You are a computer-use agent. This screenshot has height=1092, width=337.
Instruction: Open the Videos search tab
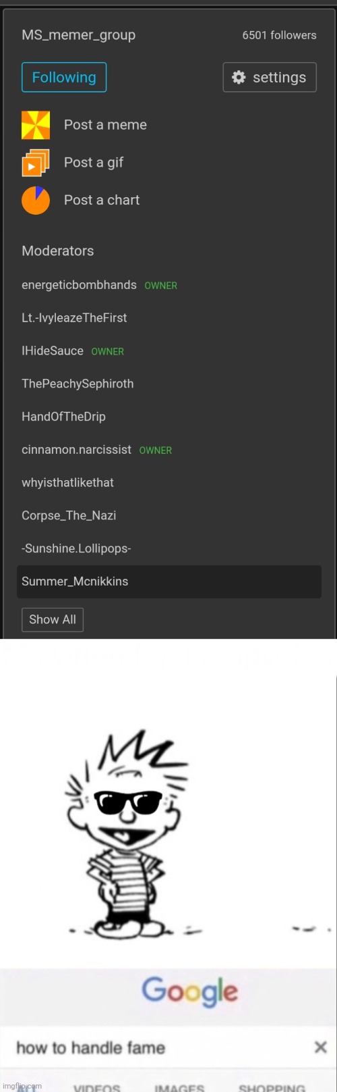point(97,1087)
